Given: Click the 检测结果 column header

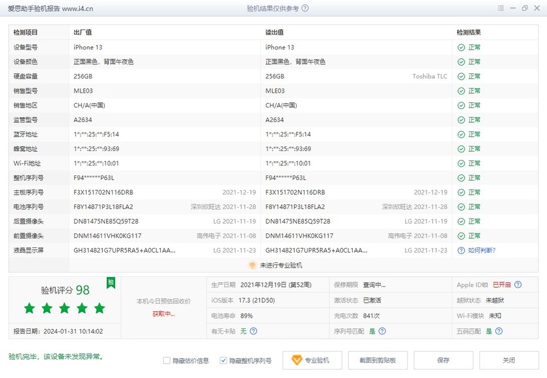Looking at the screenshot, I should click(x=469, y=32).
